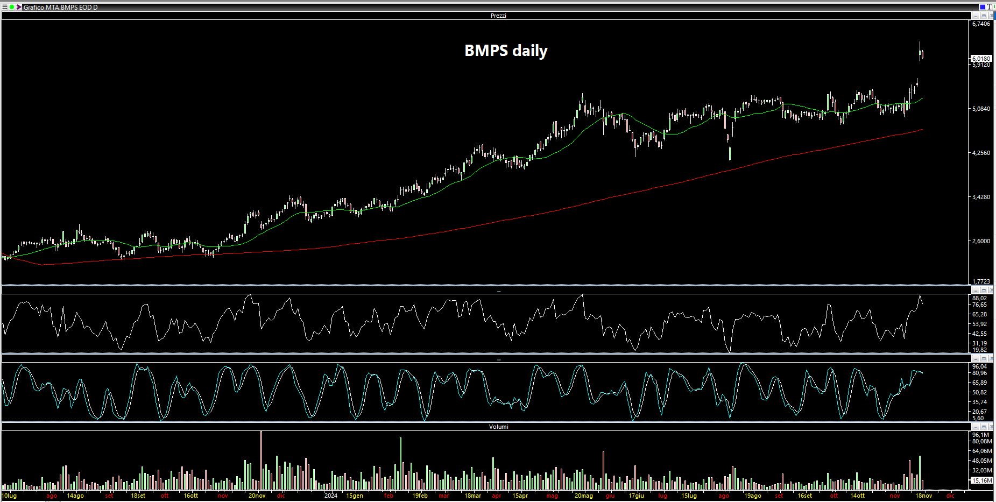Click the 'Grafico MTA.BMPS EOD D' window title
The image size is (996, 502).
61,8
